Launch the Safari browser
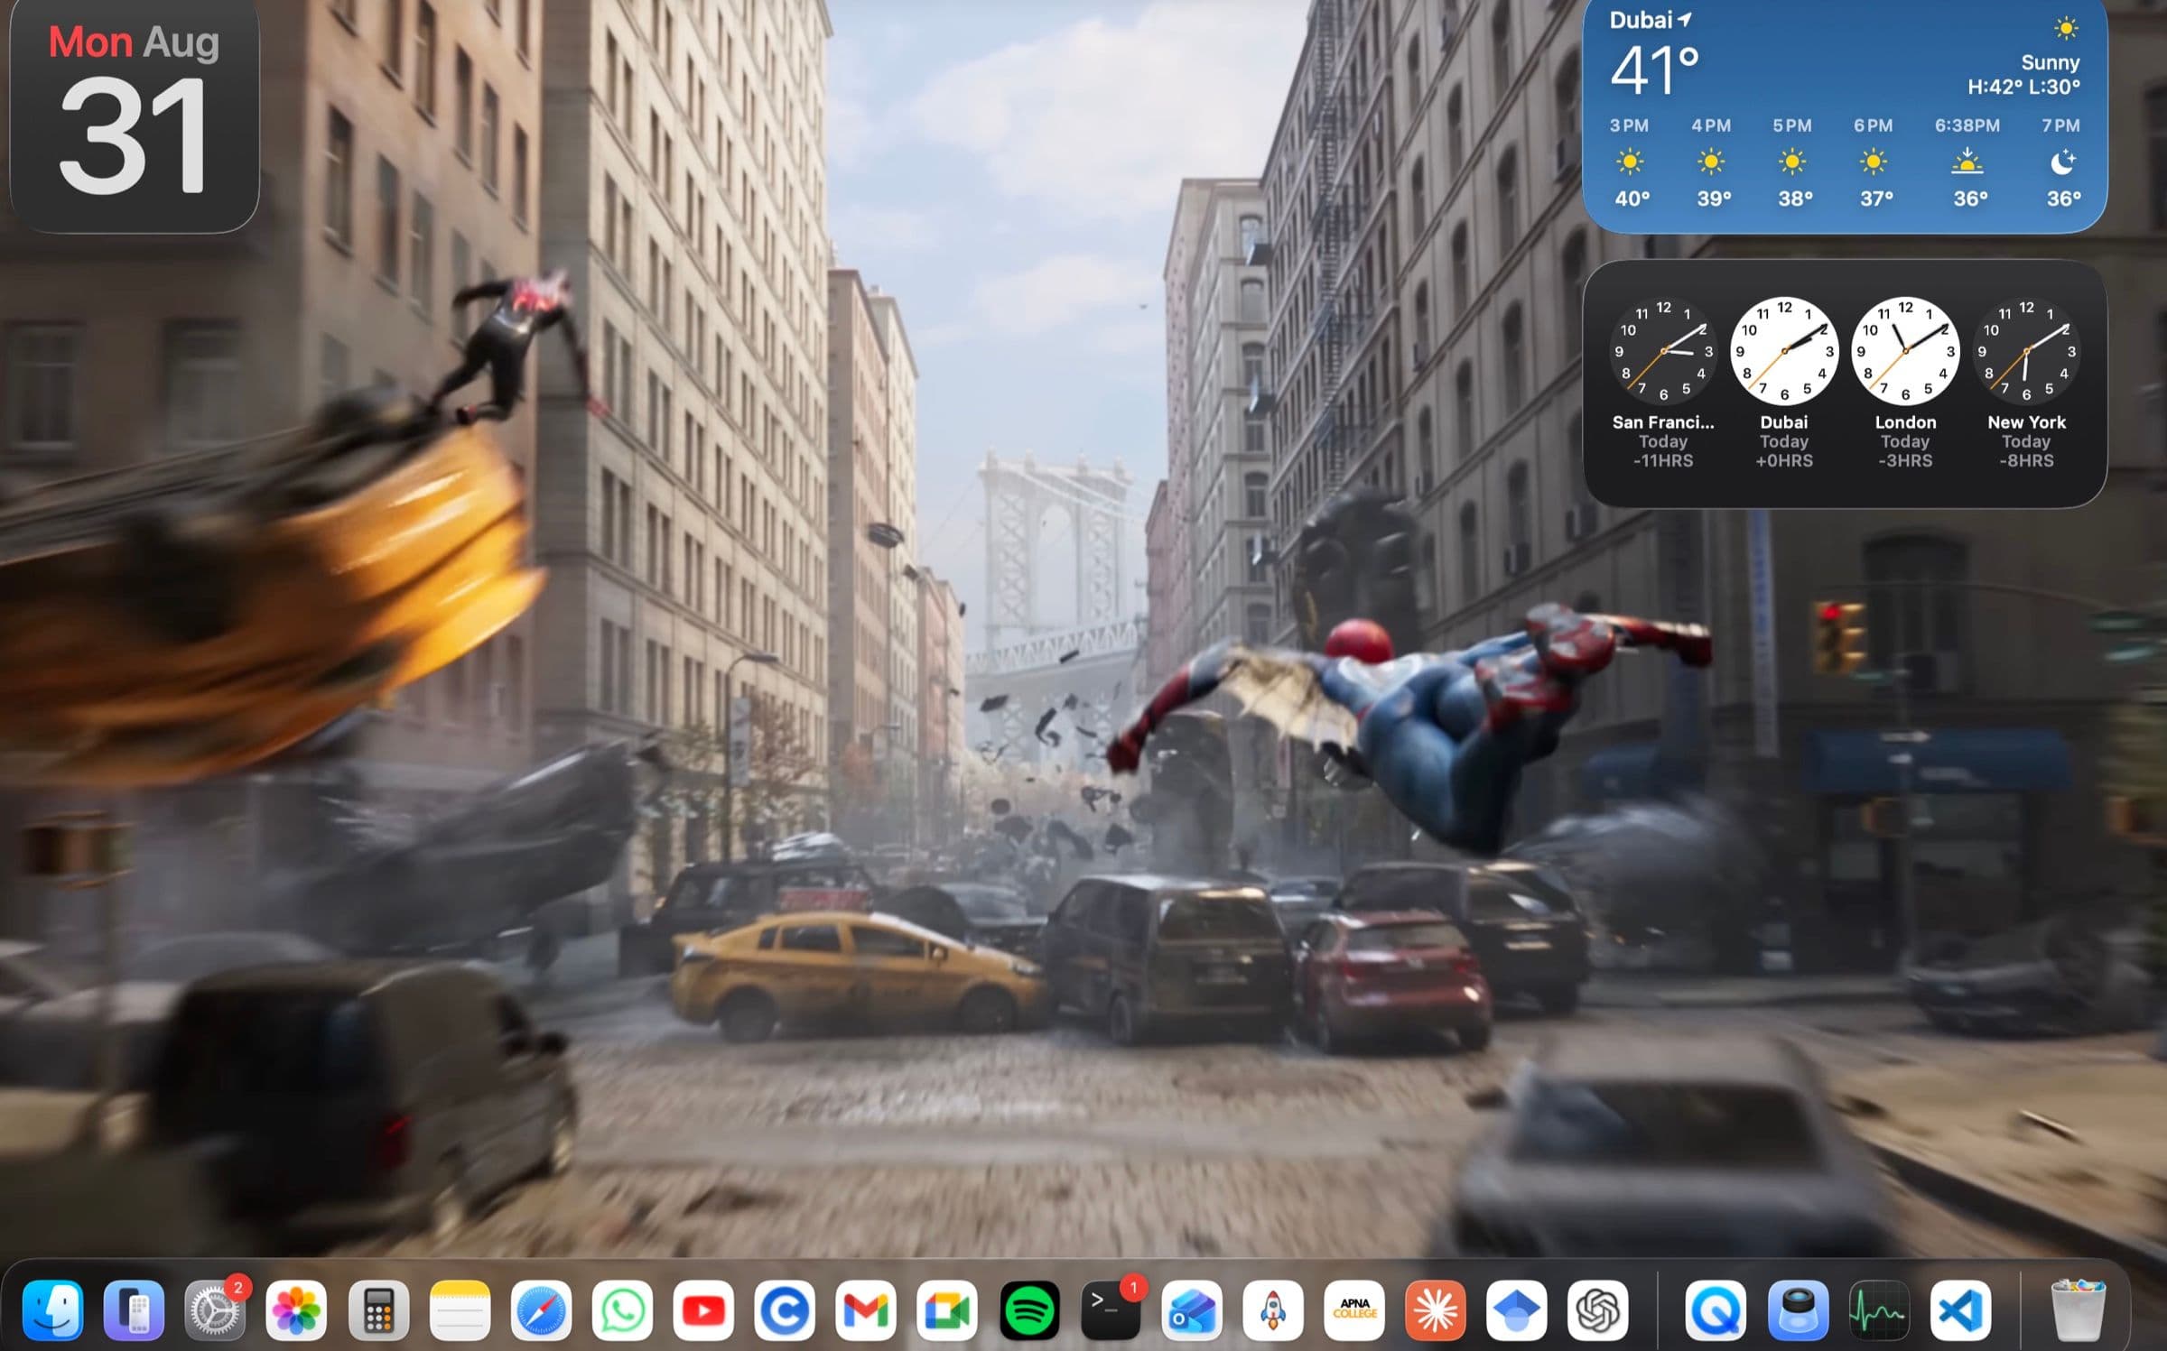 tap(541, 1309)
